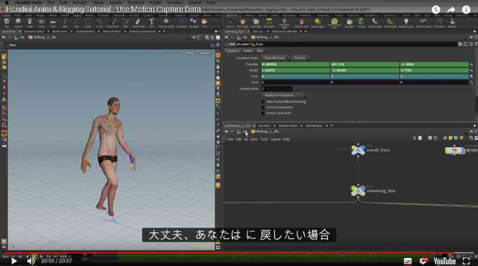Open the Layout menu in network editor
This screenshot has width=478, height=266.
(x=275, y=139)
